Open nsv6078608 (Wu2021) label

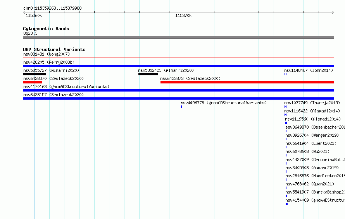coord(307,151)
